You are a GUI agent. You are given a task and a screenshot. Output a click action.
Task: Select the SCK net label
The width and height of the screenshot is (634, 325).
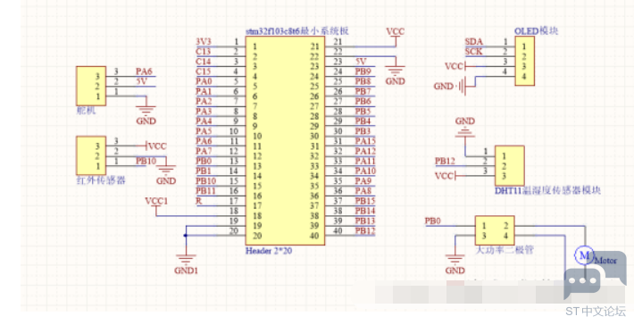(473, 52)
